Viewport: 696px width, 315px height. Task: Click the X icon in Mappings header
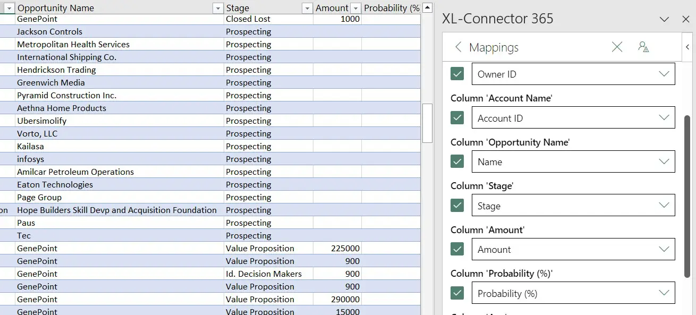click(x=617, y=47)
